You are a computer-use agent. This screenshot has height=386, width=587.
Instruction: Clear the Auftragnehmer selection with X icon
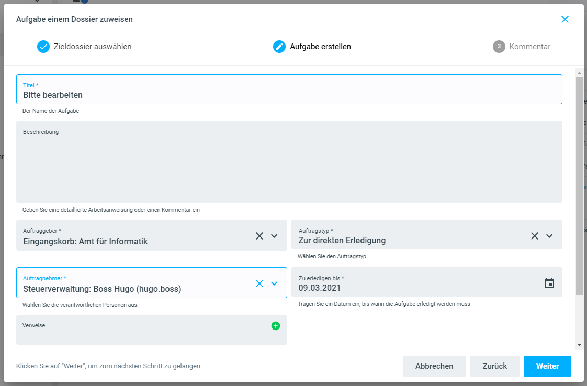tap(259, 283)
